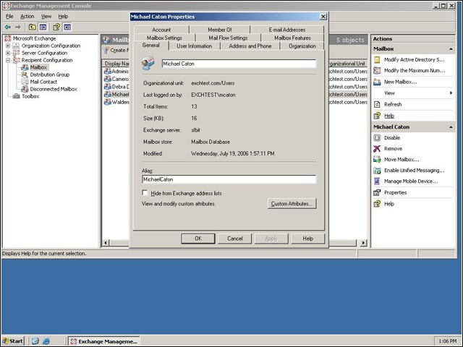Click the list's scroll left arrow

pos(106,243)
